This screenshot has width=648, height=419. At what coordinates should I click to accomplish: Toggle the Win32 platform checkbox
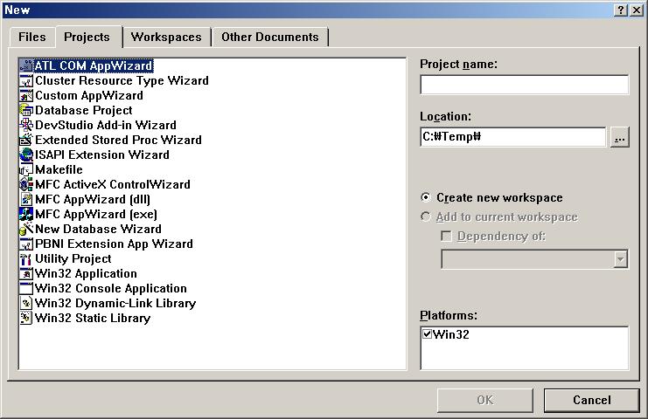pyautogui.click(x=428, y=333)
